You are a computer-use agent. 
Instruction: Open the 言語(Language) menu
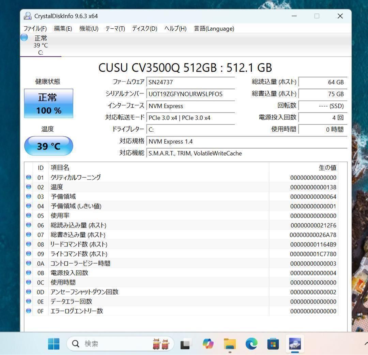pos(214,29)
